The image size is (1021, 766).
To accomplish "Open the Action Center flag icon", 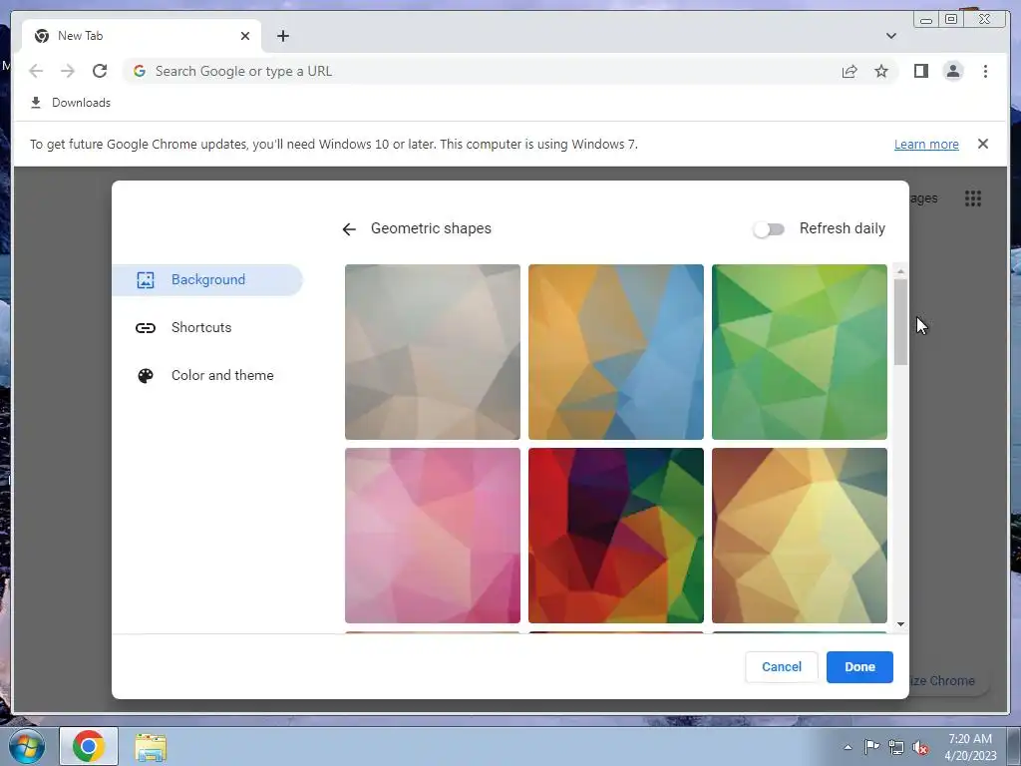I will click(x=871, y=747).
